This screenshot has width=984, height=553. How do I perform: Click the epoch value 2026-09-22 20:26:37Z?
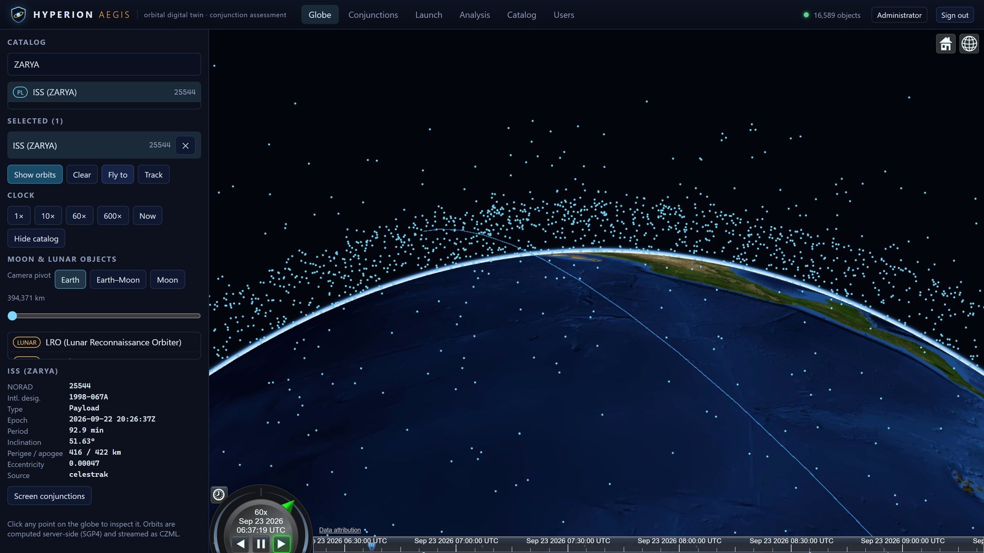[112, 419]
